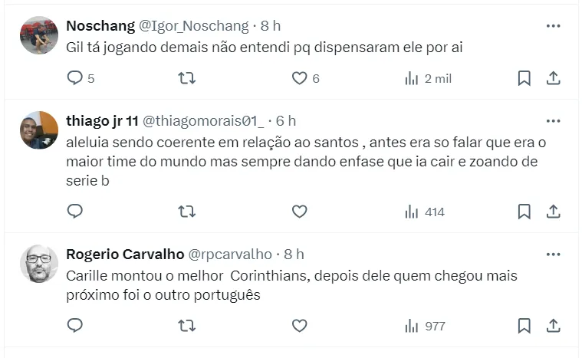Reply to thiago jr 11's tweet
The image size is (582, 358).
[75, 212]
